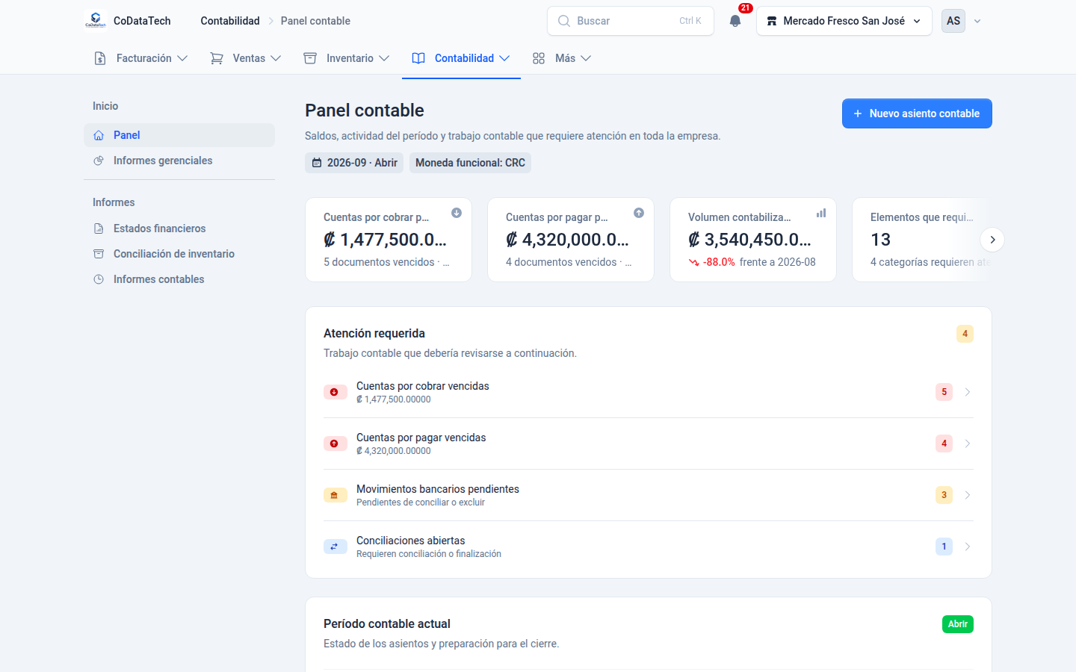Image resolution: width=1076 pixels, height=672 pixels.
Task: Open Informes gerenciales in sidebar
Action: click(x=179, y=161)
